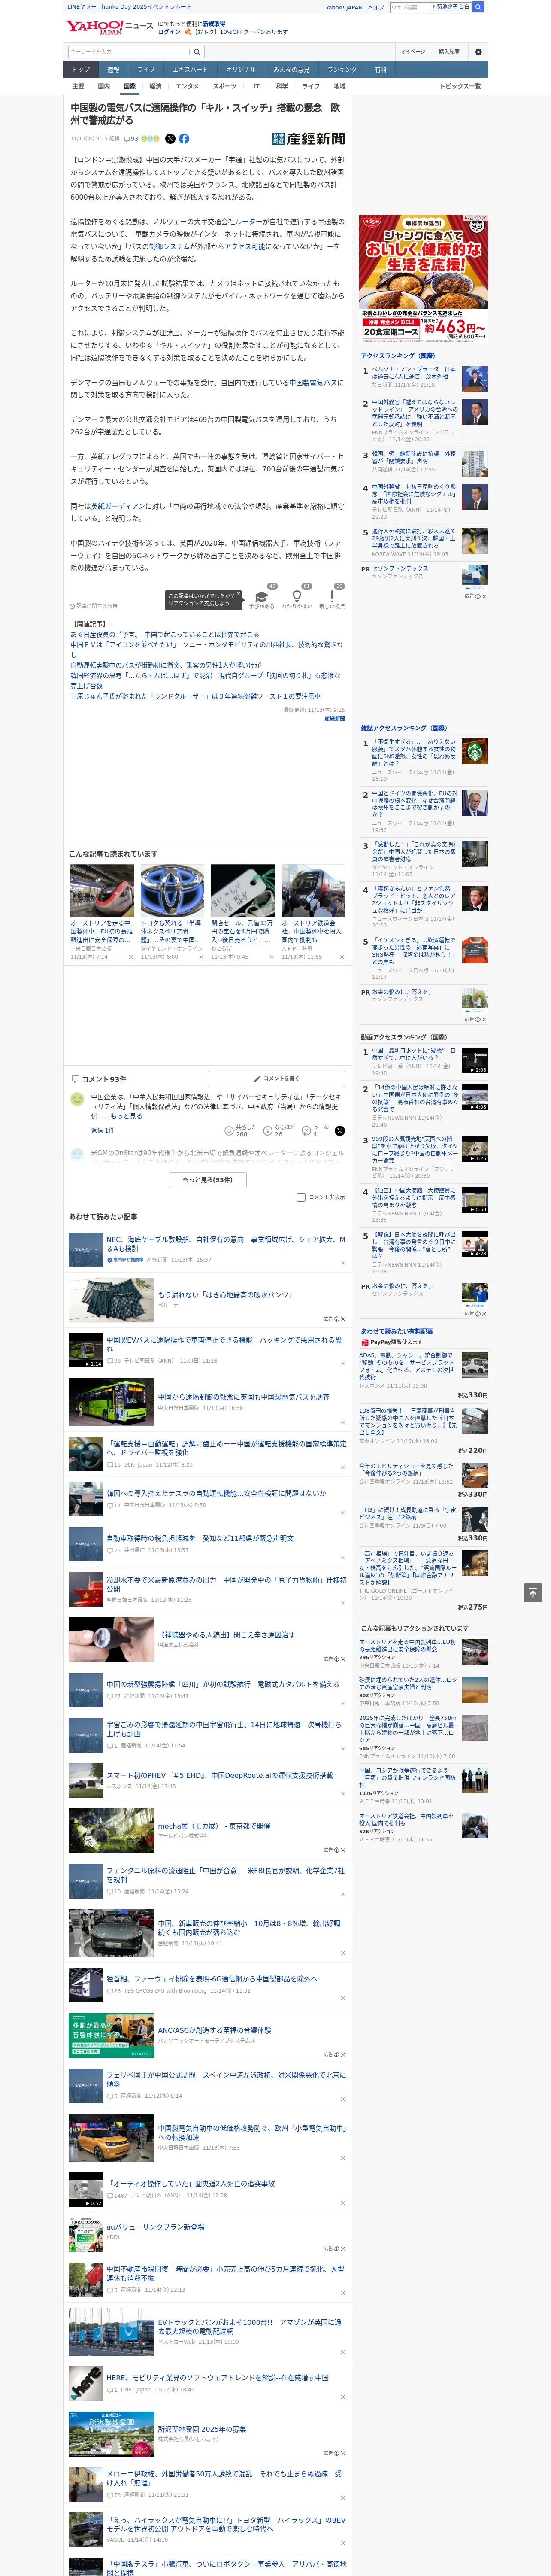The width and height of the screenshot is (551, 2576).
Task: Click the 記事に関する報告 link
Action: [94, 606]
